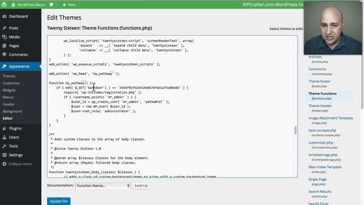Image resolution: width=364 pixels, height=205 pixels.
Task: Open the comments bubble in admin bar
Action: point(51,5)
